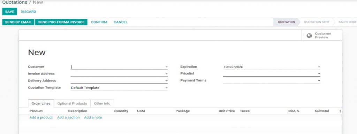The image size is (357, 134).
Task: Open Customer Preview globe icon
Action: [x=309, y=36]
